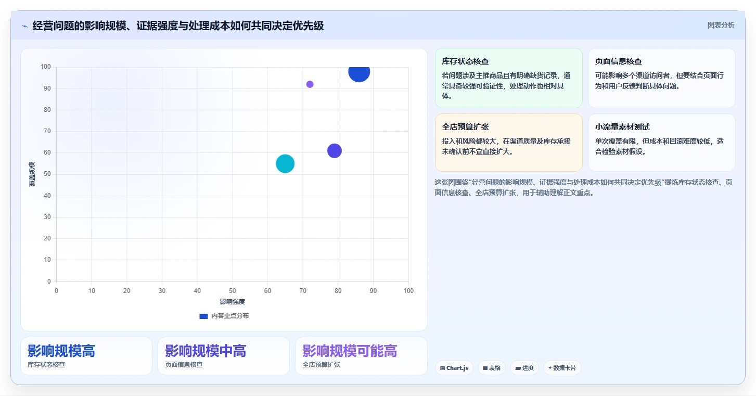Toggle the 内容重点分布 legend color box

click(203, 316)
